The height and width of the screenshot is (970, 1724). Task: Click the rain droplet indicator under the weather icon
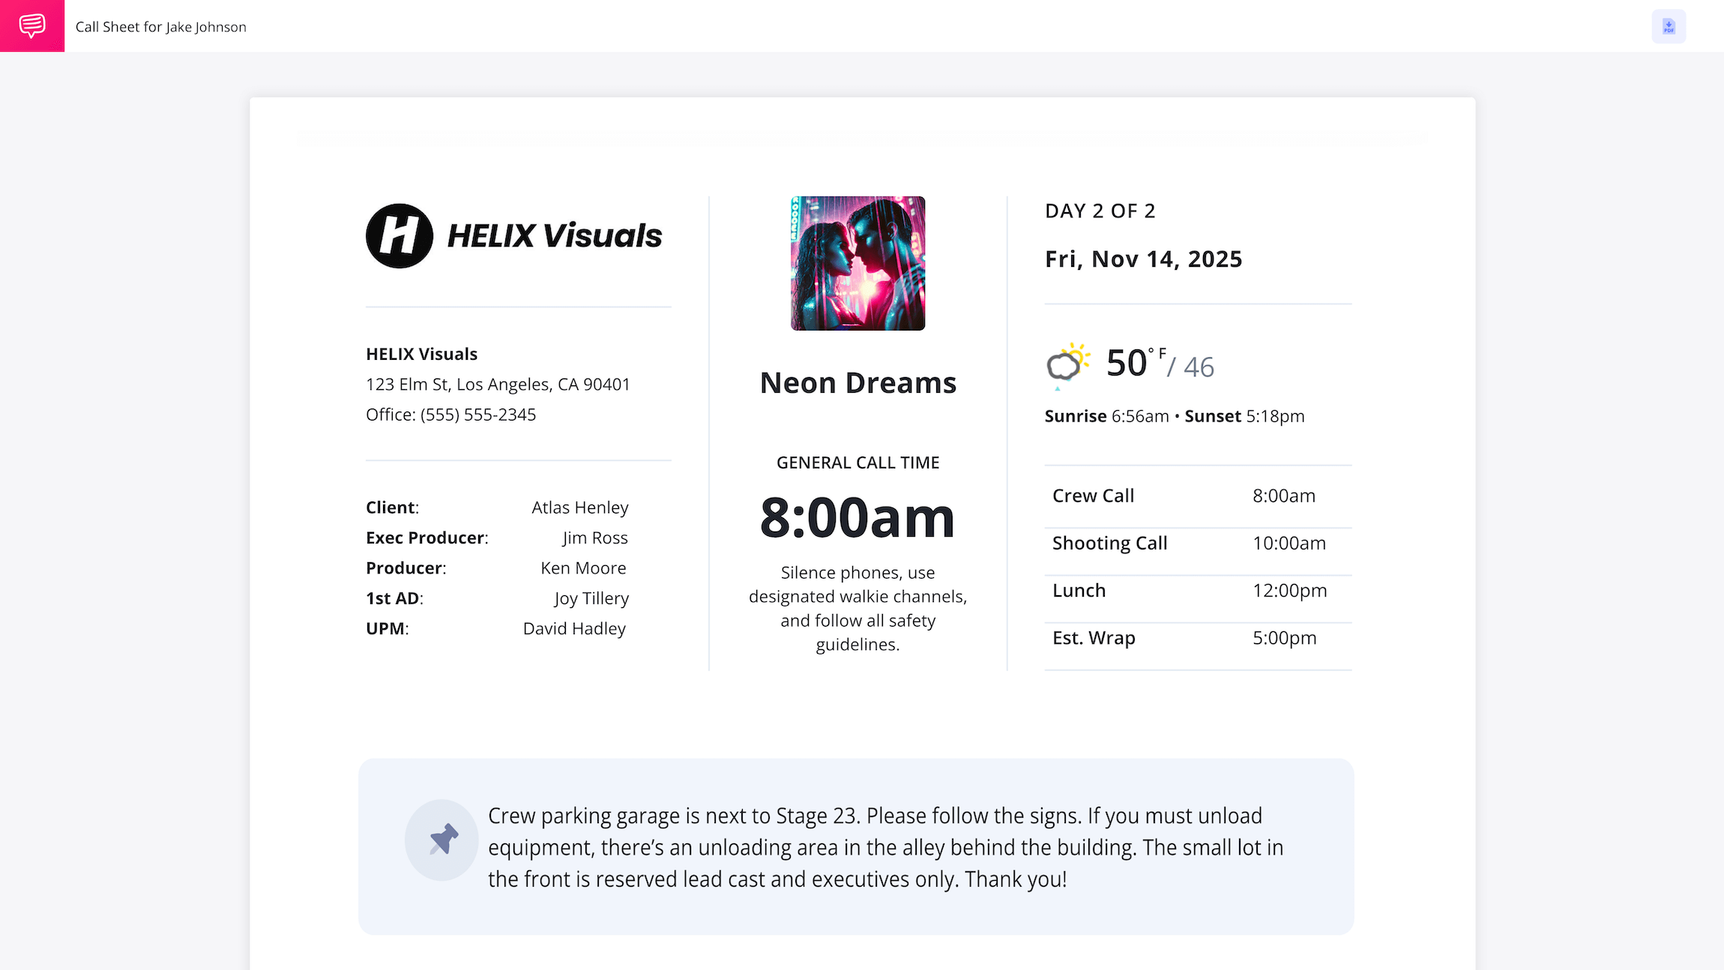click(x=1057, y=388)
